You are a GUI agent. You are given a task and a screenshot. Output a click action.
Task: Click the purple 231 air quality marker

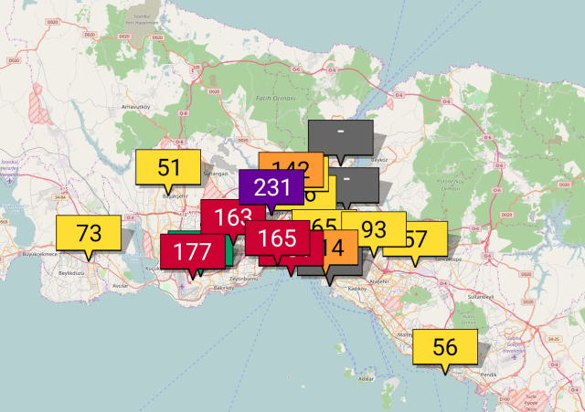270,188
